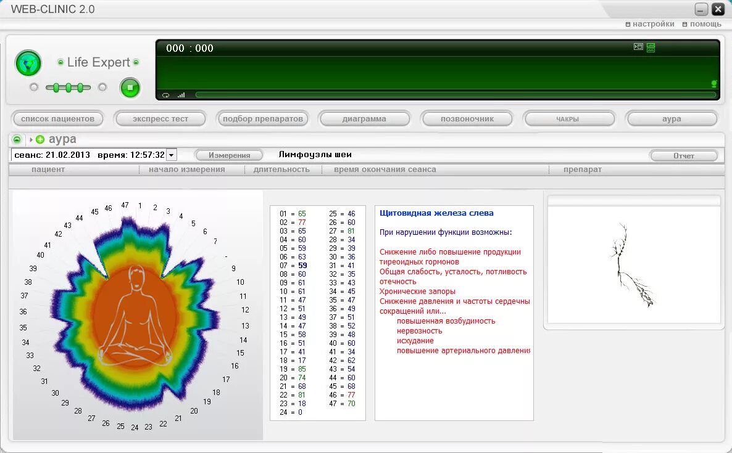Click the Лимфоузлы шеи label
The width and height of the screenshot is (732, 453).
[315, 154]
